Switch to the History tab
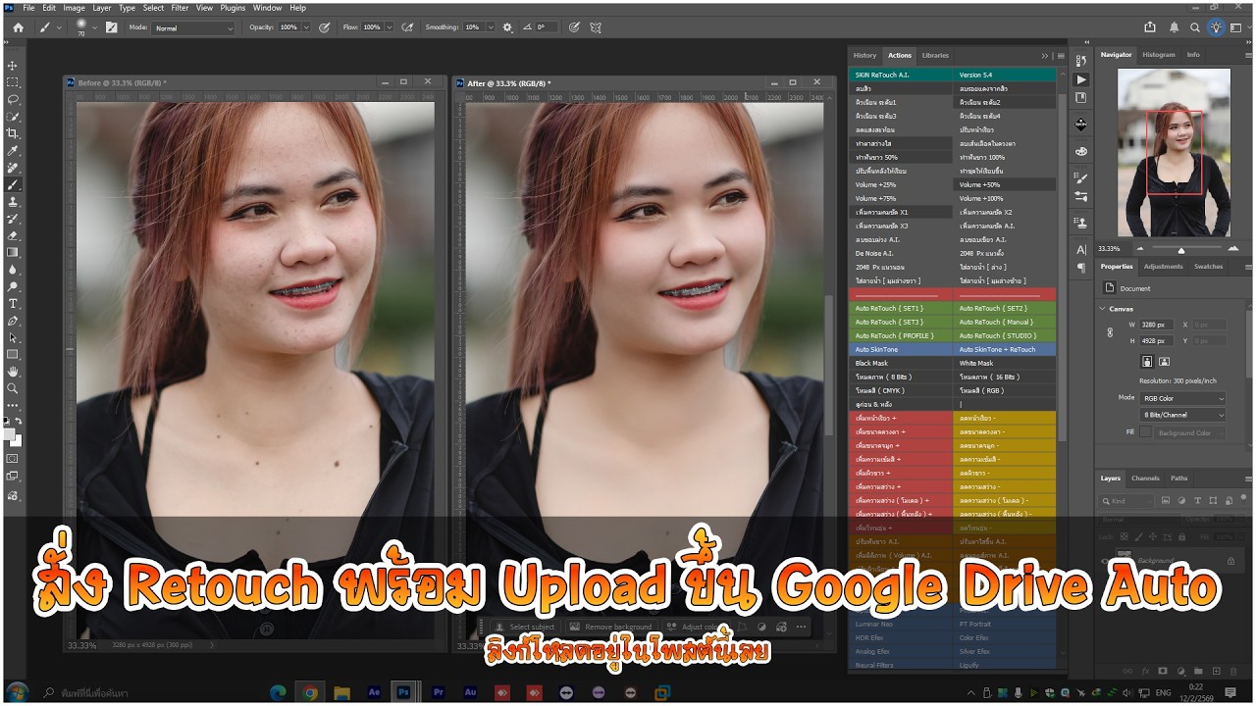 [x=864, y=56]
